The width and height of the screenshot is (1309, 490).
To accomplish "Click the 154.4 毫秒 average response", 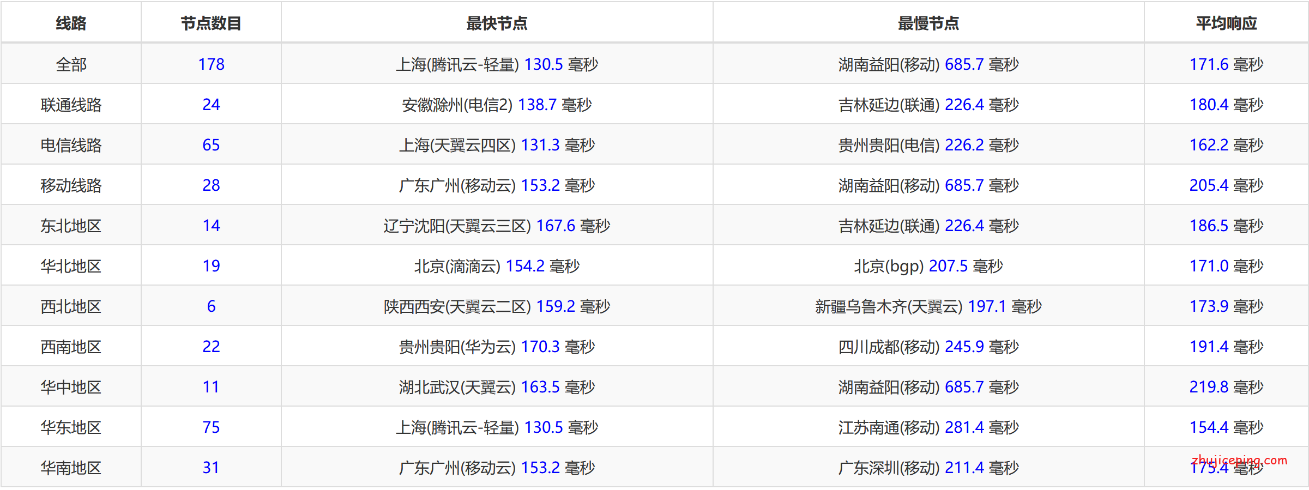I will click(x=1226, y=427).
